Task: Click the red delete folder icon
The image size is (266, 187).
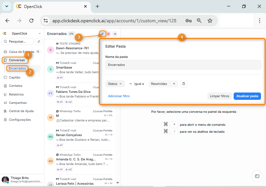Action: click(x=108, y=34)
